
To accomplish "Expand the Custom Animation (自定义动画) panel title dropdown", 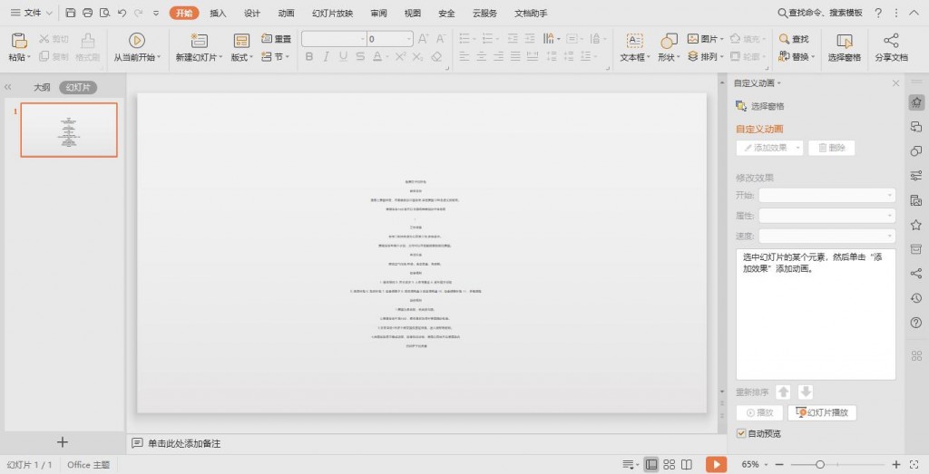I will click(779, 83).
